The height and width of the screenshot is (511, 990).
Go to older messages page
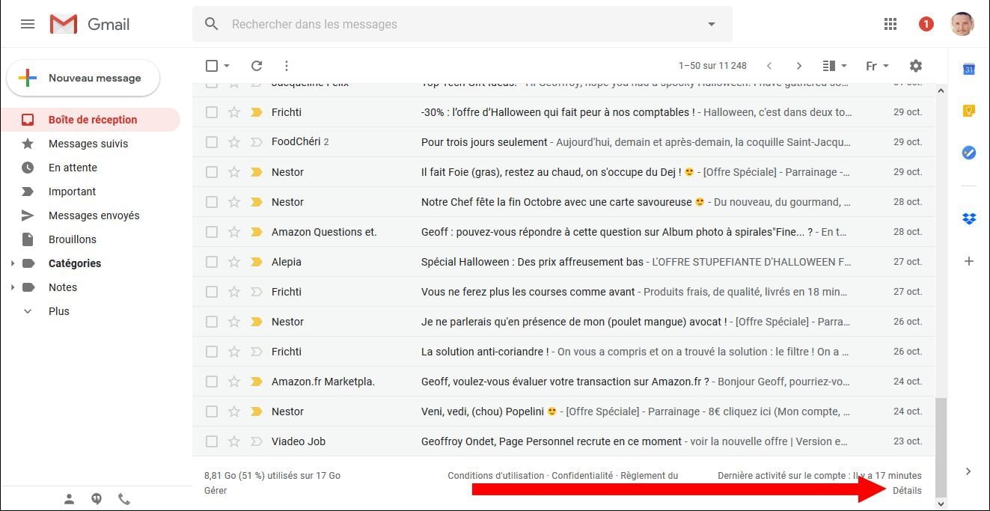799,66
